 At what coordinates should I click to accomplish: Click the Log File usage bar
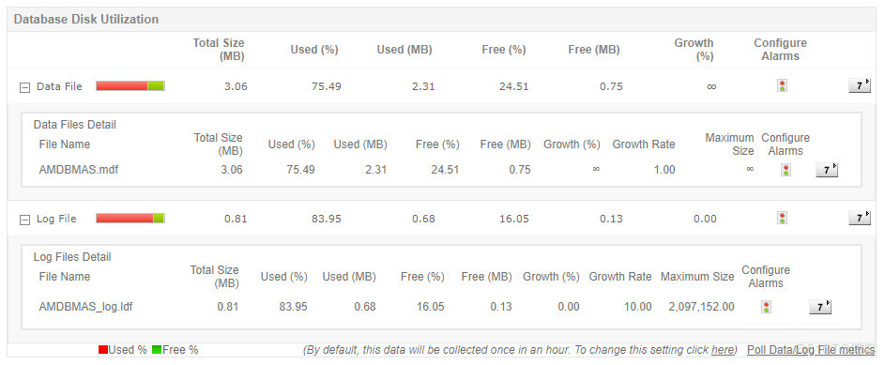point(130,218)
